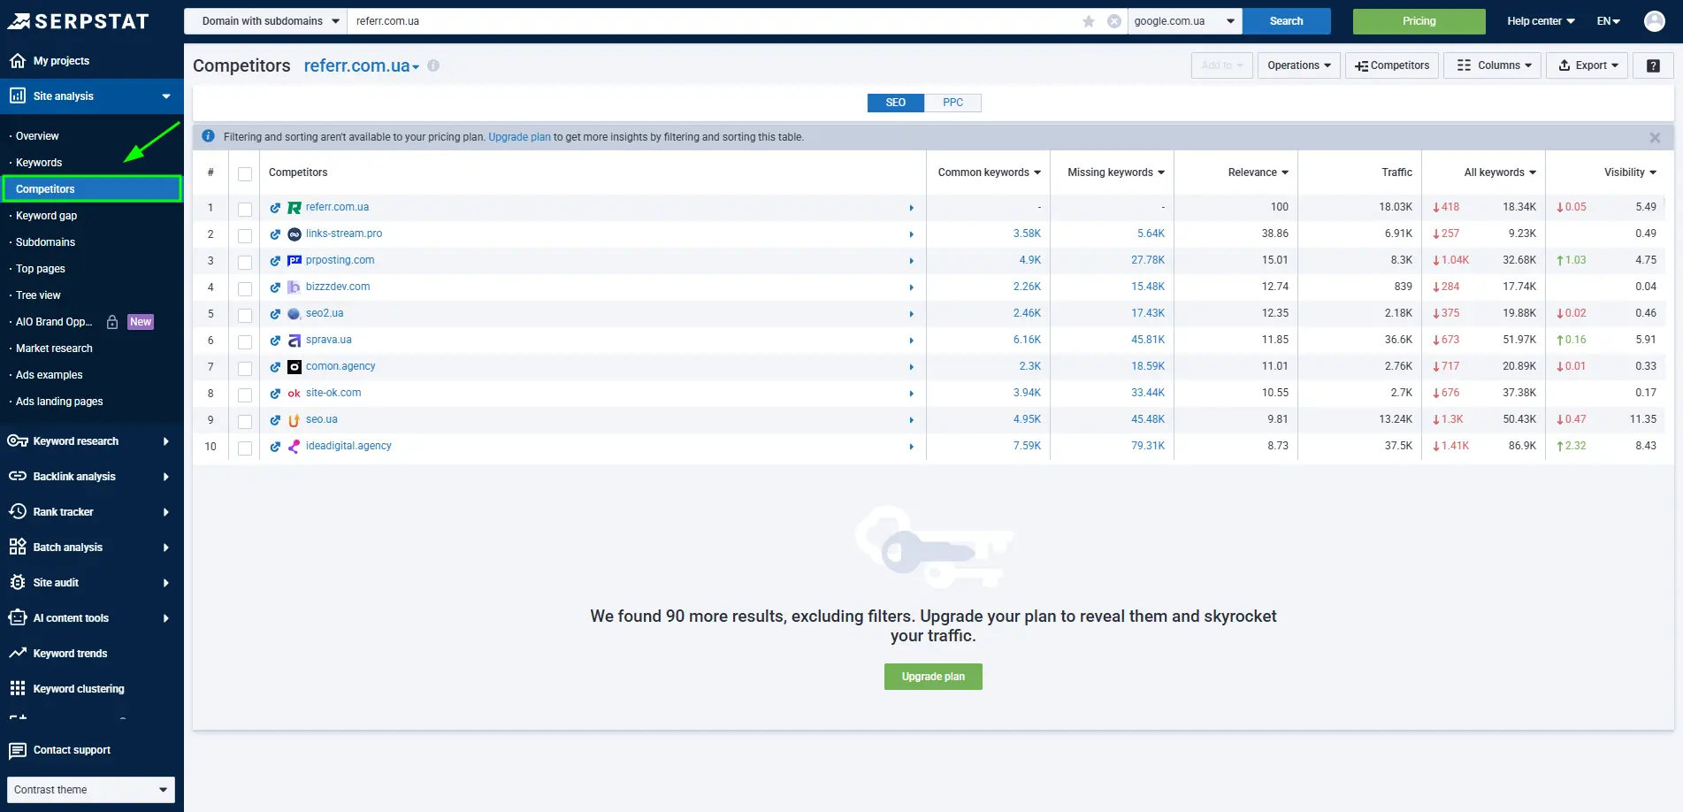Tick the checkbox for prposting.com row
Screen dimensions: 1683x812
(245, 262)
